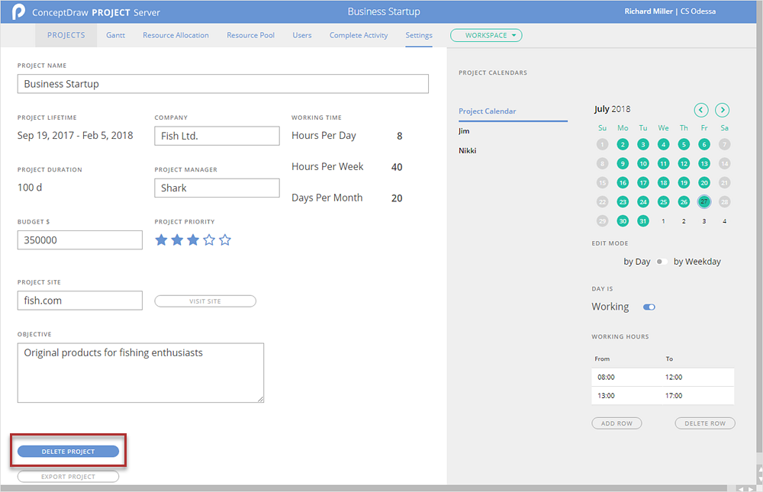Open the Resource Pool tab
The image size is (763, 492).
pos(250,35)
